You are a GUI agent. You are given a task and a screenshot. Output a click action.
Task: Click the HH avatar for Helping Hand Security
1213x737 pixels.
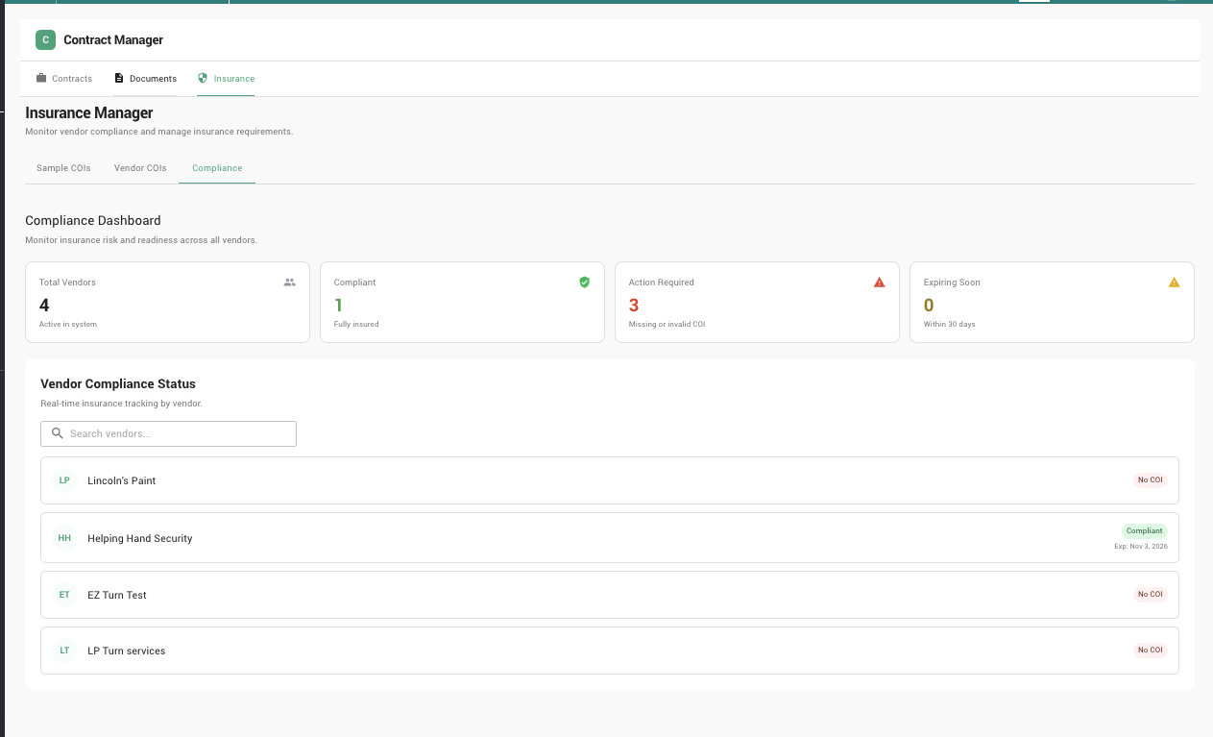coord(64,538)
